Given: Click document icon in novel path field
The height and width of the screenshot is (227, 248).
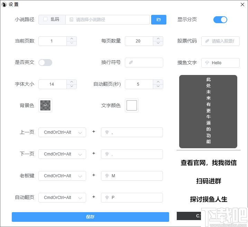Looking at the screenshot, I should [71, 20].
